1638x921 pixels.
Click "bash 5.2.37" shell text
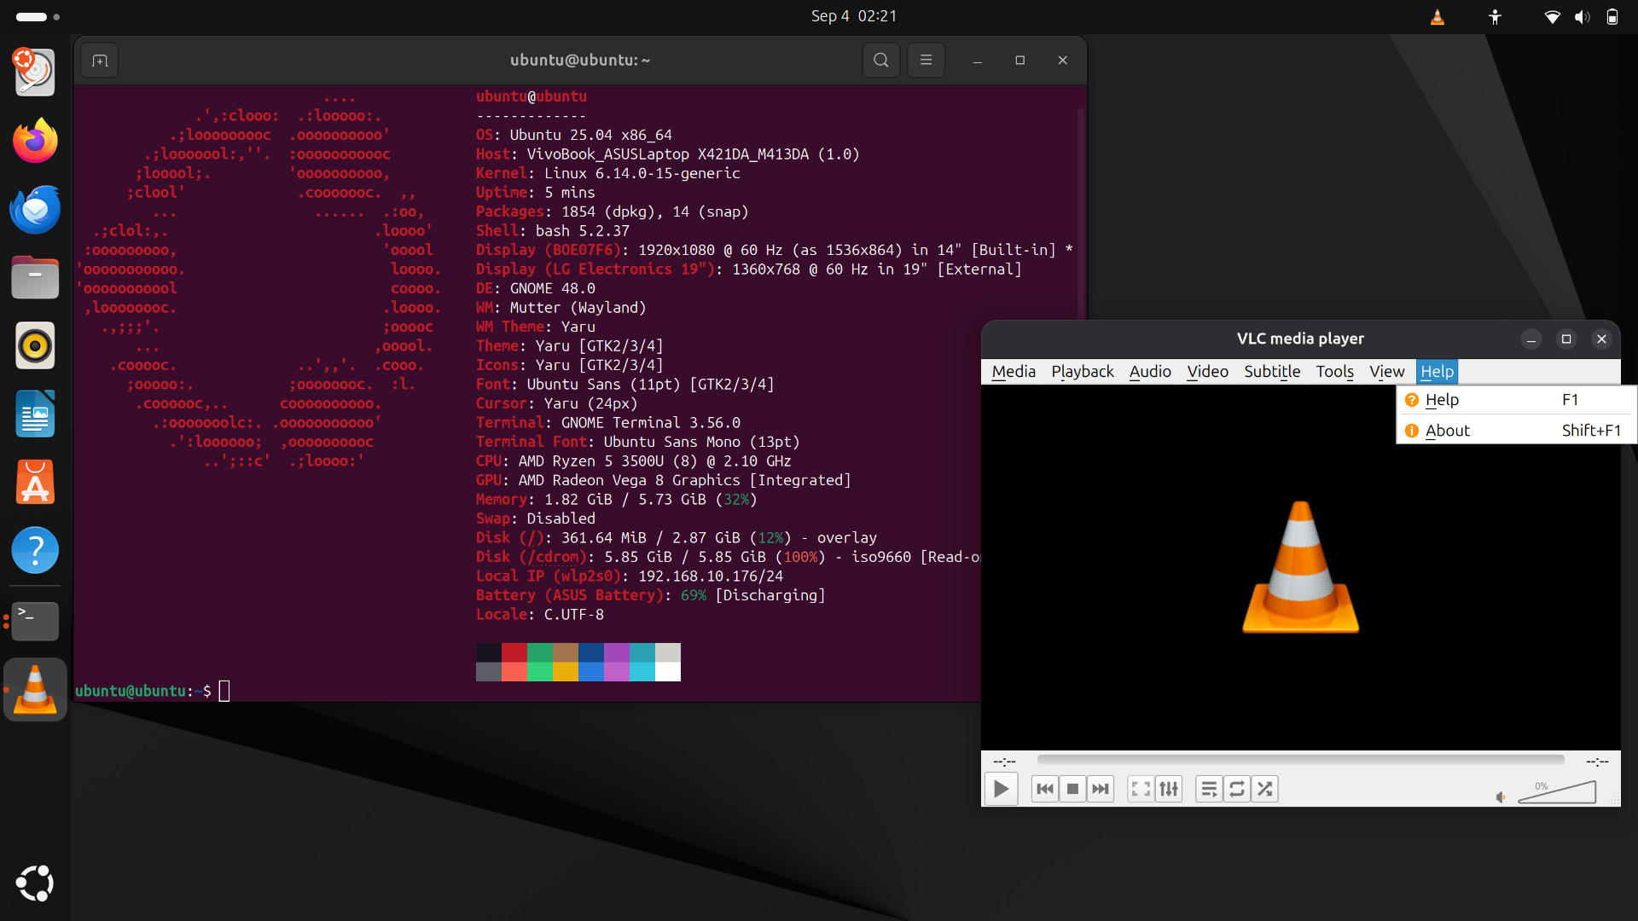pyautogui.click(x=582, y=231)
